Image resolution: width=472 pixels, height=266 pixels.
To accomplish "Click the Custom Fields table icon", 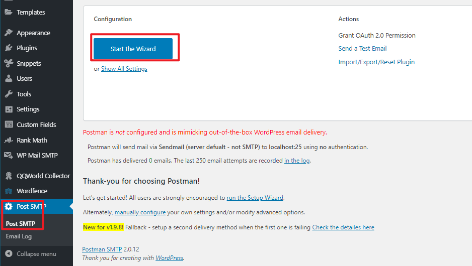I will pyautogui.click(x=9, y=124).
